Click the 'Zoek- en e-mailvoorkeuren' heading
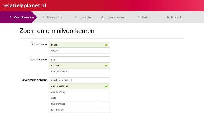This screenshot has width=204, height=121. pyautogui.click(x=57, y=31)
